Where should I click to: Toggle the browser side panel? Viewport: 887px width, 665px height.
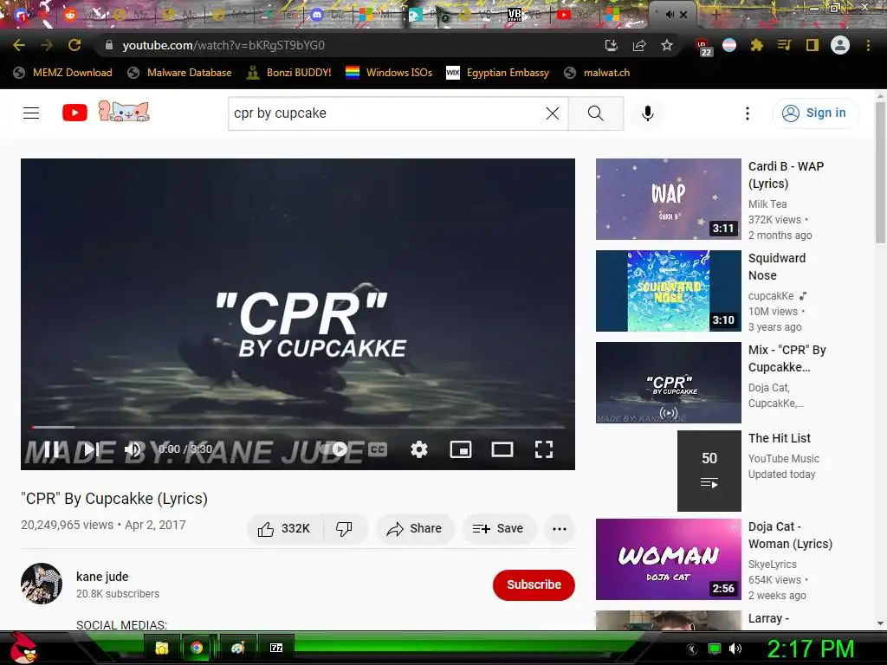point(813,45)
